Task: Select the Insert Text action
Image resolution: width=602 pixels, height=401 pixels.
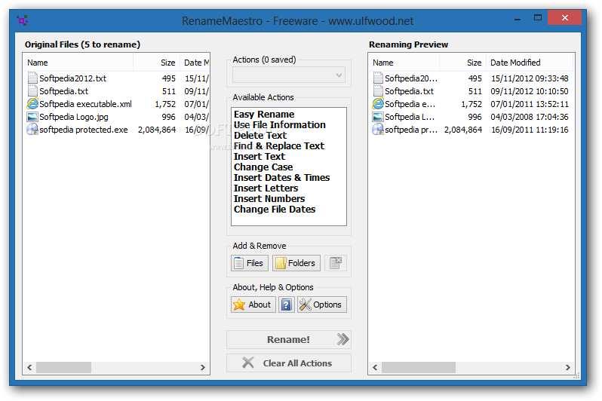Action: click(x=260, y=157)
